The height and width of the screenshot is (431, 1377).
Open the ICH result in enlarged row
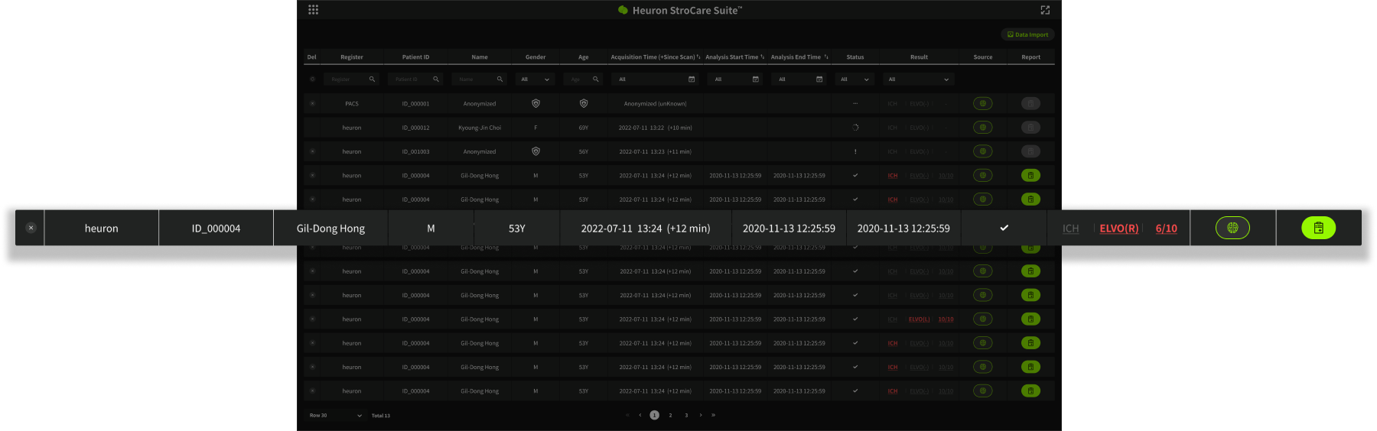(1070, 228)
